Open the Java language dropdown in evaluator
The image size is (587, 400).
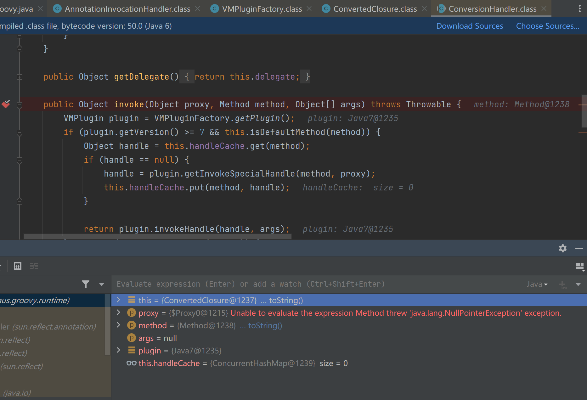[x=537, y=284]
